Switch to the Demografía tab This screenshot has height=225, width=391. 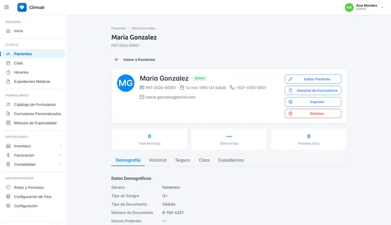pos(128,160)
